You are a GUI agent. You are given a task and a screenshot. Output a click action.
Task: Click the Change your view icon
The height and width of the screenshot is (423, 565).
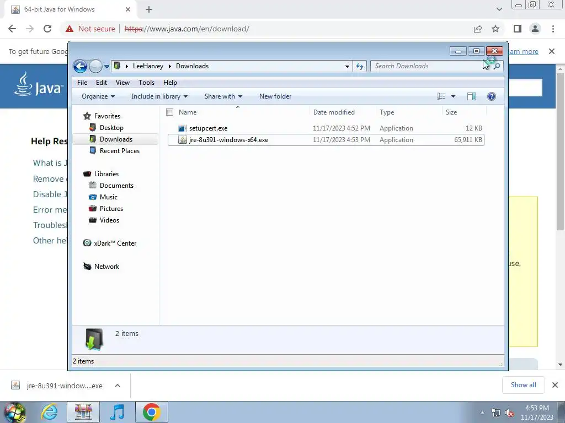point(441,96)
